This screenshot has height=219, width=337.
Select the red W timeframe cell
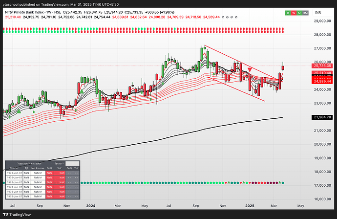coord(294,13)
